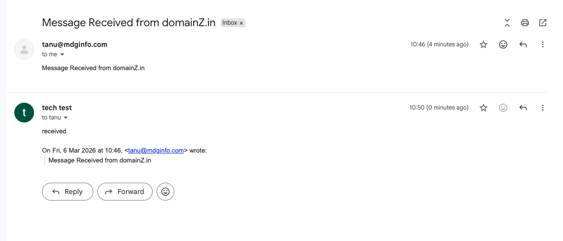Viewport: 563px width, 241px height.
Task: Click tanu's gray profile avatar
Action: click(x=24, y=49)
